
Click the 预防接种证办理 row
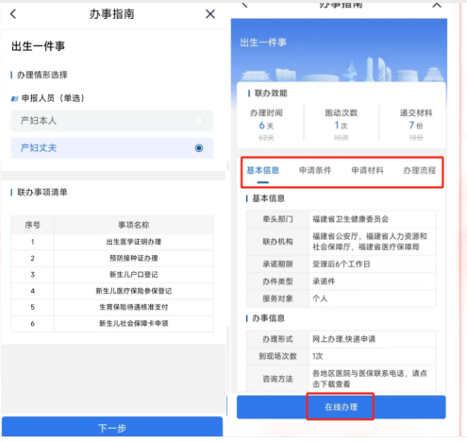coord(112,258)
